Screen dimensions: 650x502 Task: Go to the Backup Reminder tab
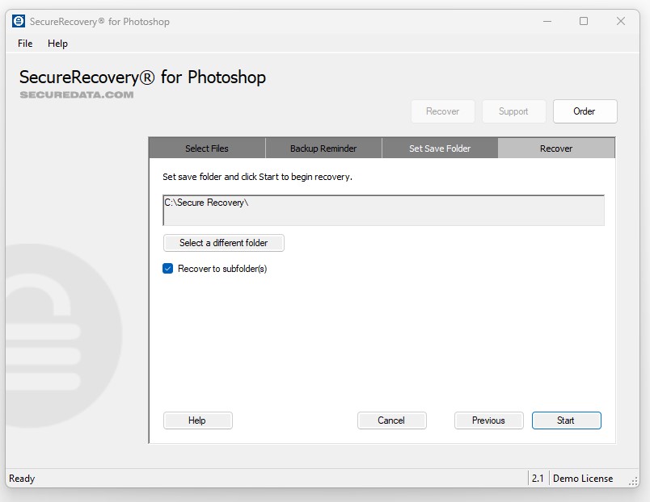(x=323, y=149)
